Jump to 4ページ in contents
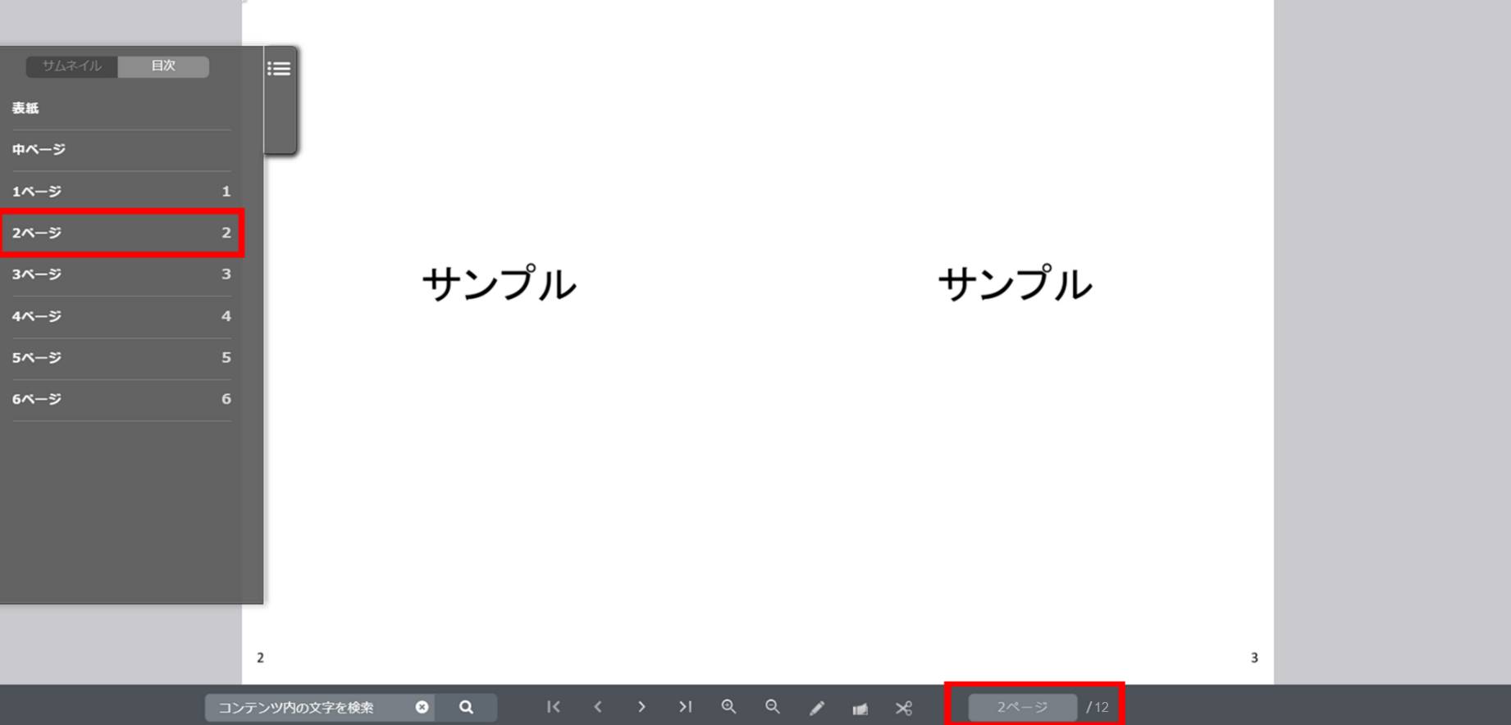Image resolution: width=1511 pixels, height=725 pixels. [x=121, y=316]
